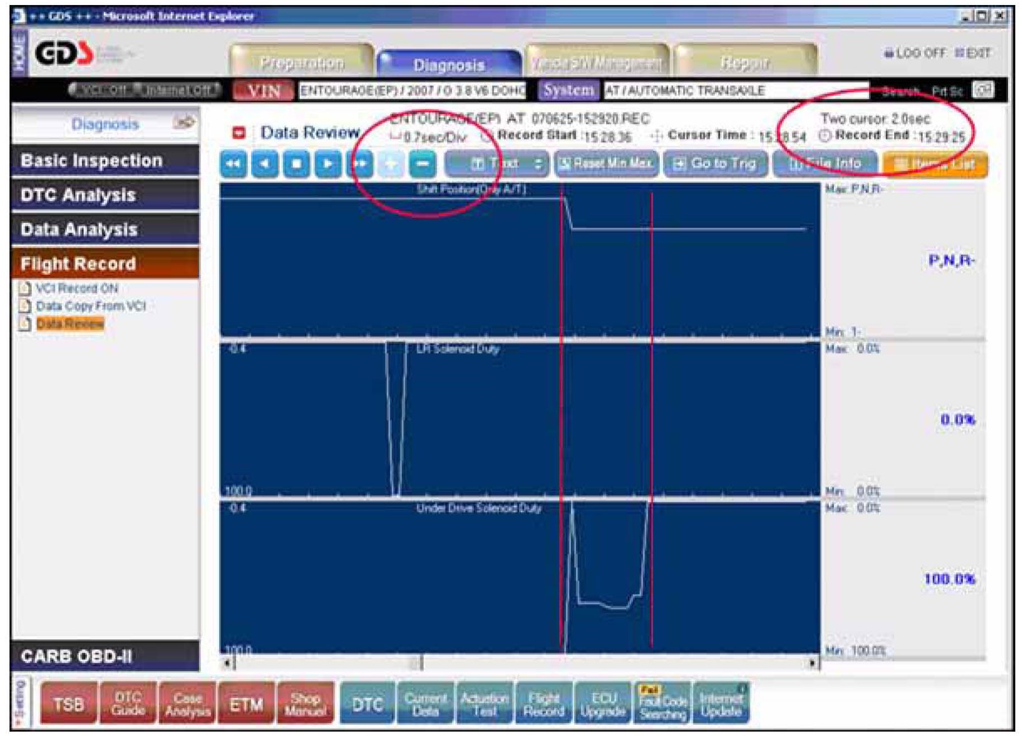Click the step backward button
This screenshot has width=1022, height=740.
pos(265,164)
